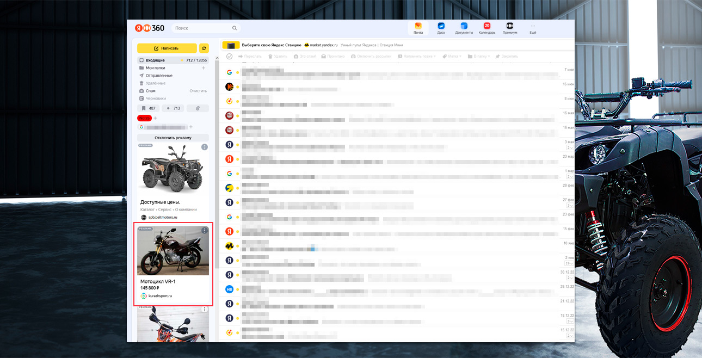Open Календарь from the header
Viewport: 702px width, 358px height.
[x=487, y=28]
